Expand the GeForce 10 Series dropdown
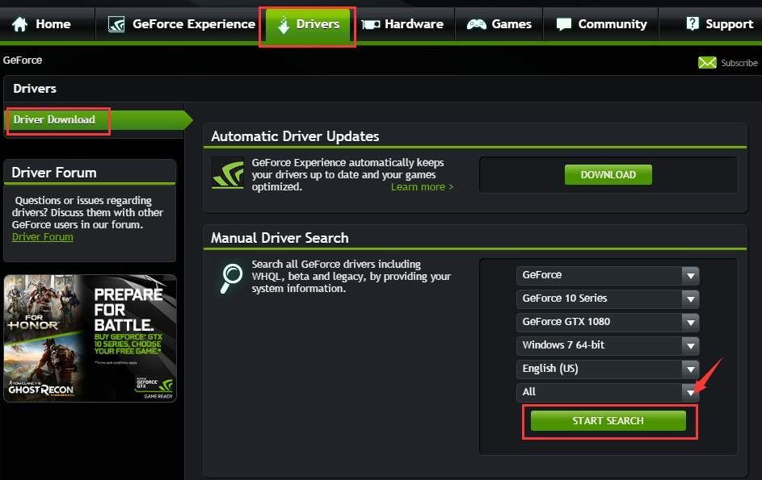The image size is (762, 480). [x=608, y=298]
